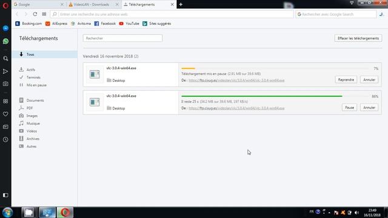Open the Booking.com bookmark
This screenshot has height=218, width=388.
pyautogui.click(x=28, y=24)
